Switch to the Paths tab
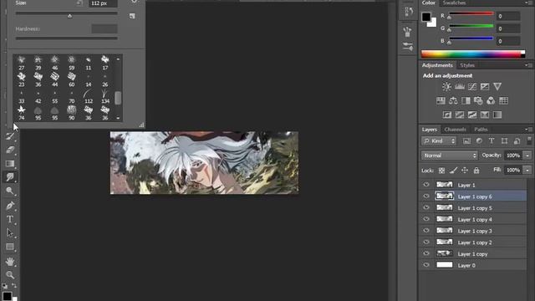This screenshot has height=301, width=535. [481, 130]
